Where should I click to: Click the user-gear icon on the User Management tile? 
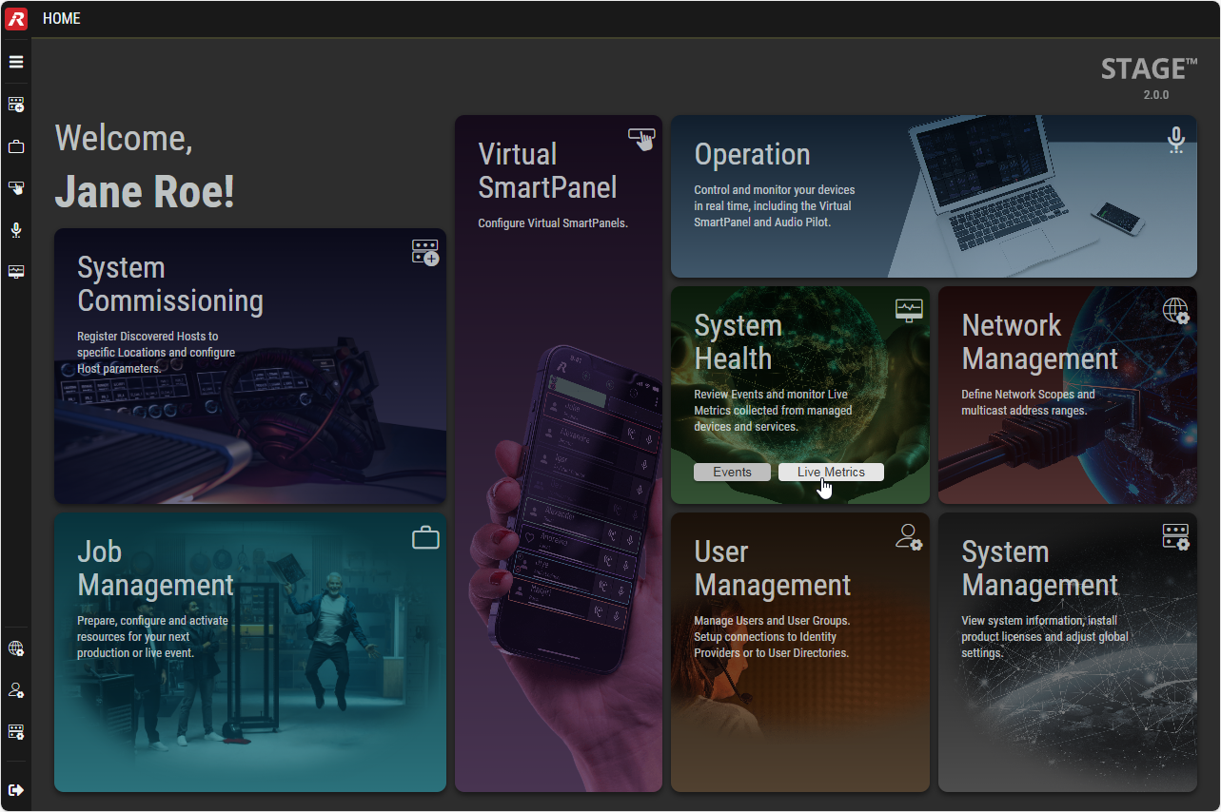909,537
